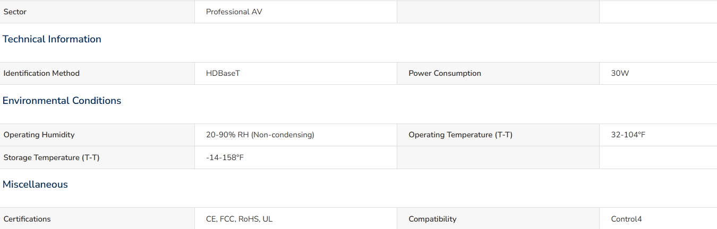Image resolution: width=717 pixels, height=229 pixels.
Task: Click the 20-90% RH (Non-condensing) value
Action: (x=260, y=135)
